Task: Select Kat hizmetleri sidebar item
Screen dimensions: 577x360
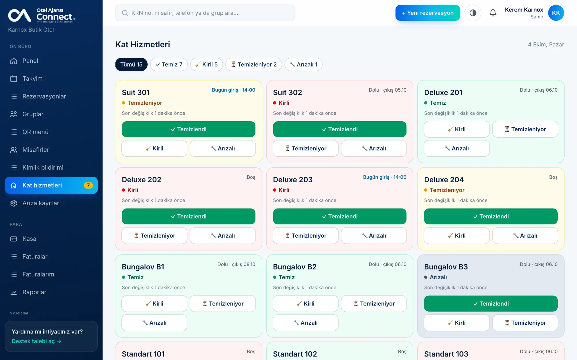Action: click(51, 185)
